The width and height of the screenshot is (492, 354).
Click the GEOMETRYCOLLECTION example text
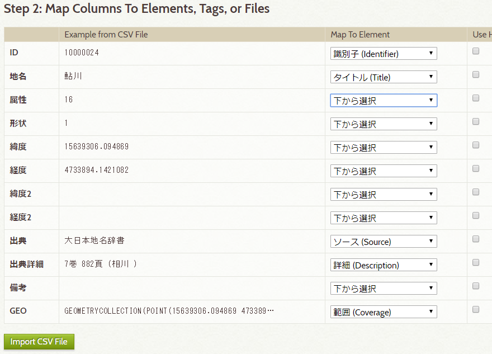click(x=169, y=311)
